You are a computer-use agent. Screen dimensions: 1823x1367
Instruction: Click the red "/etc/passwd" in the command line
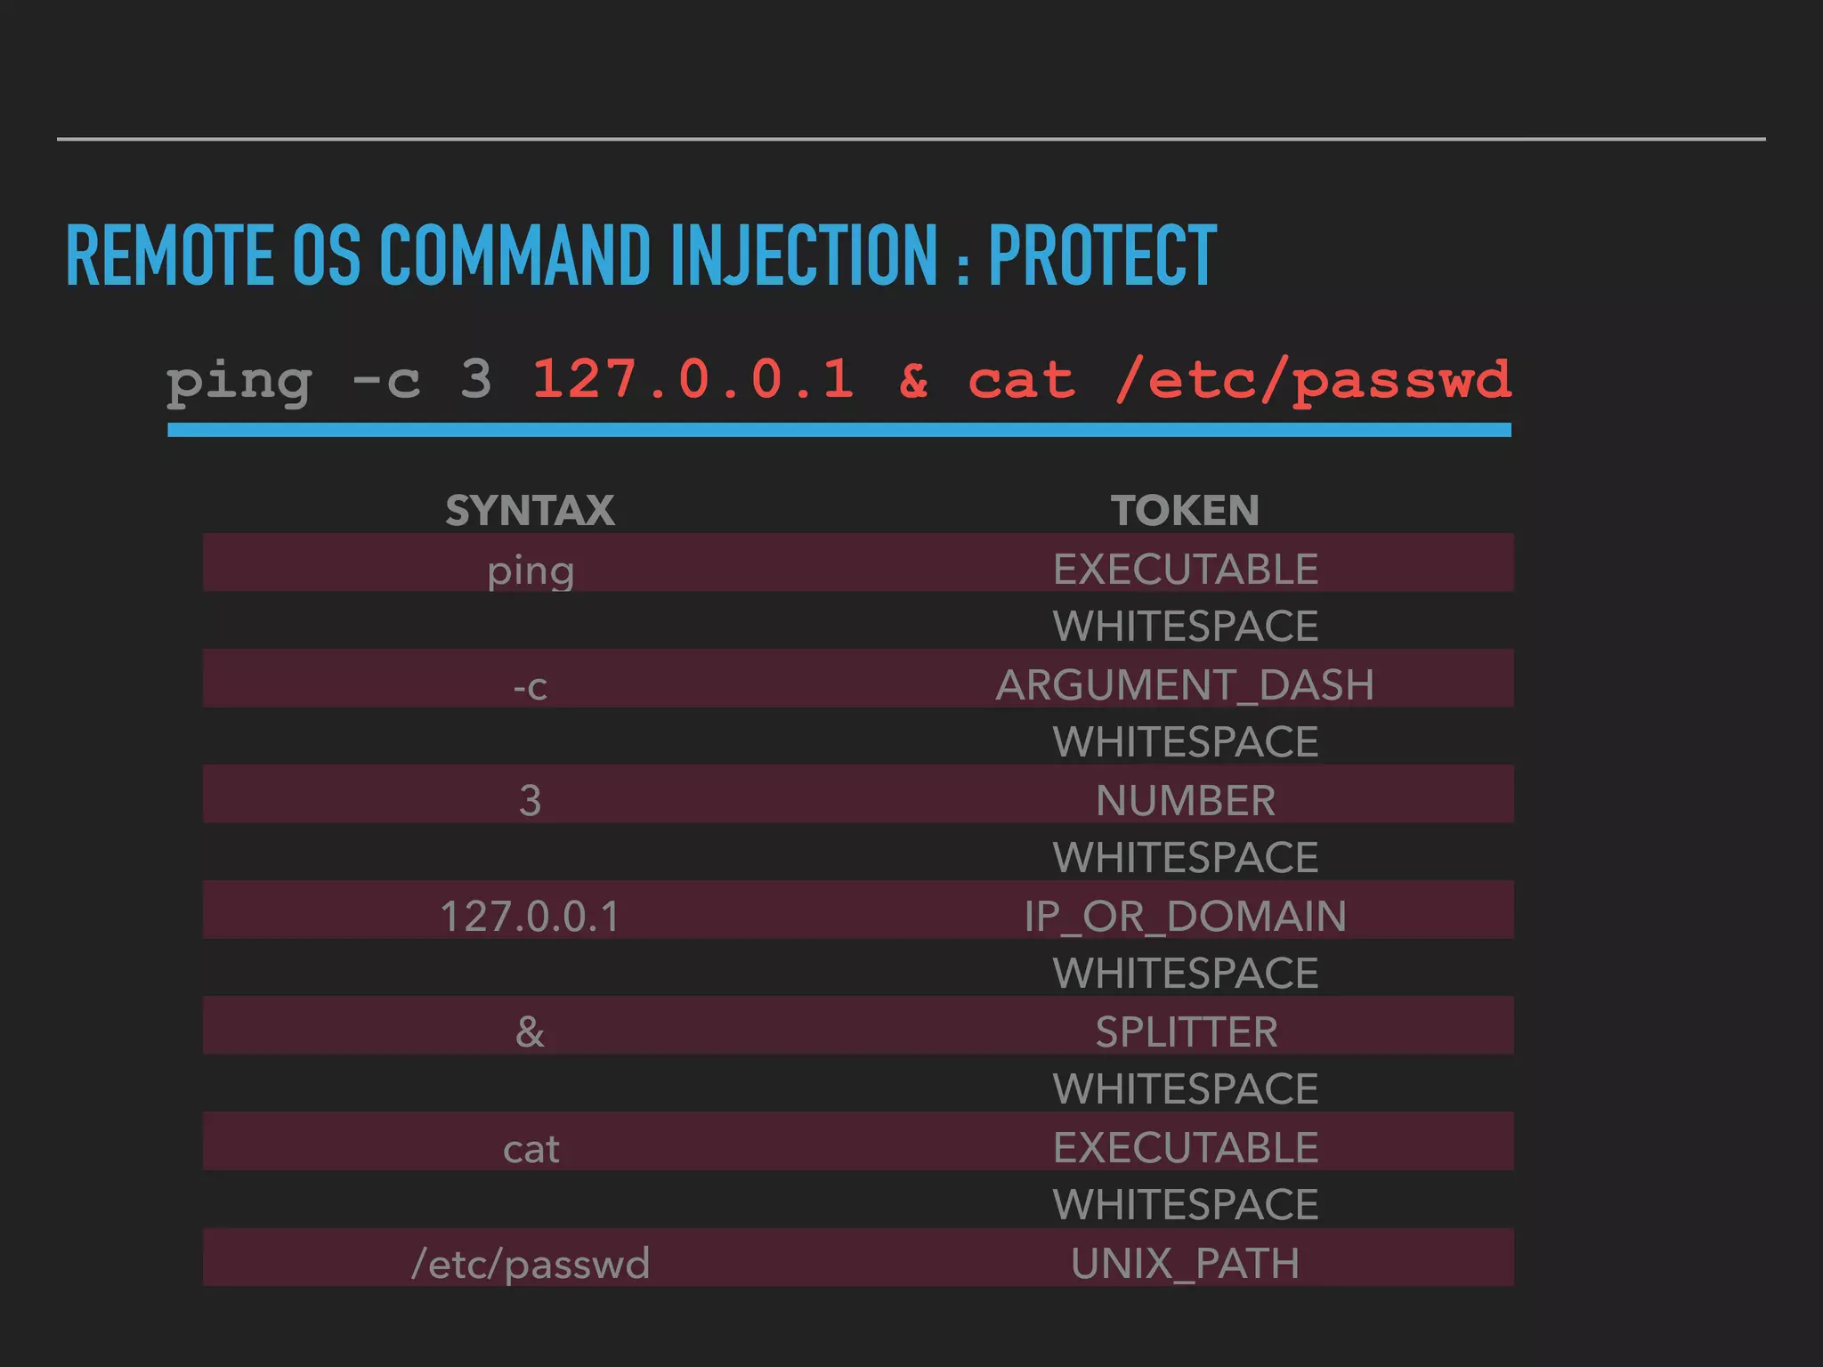(1312, 381)
